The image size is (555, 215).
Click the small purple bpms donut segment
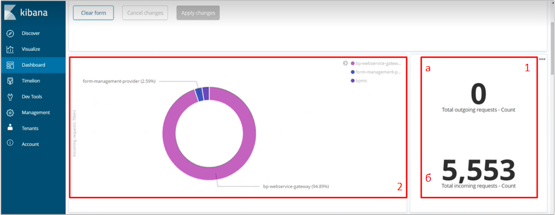click(x=205, y=93)
